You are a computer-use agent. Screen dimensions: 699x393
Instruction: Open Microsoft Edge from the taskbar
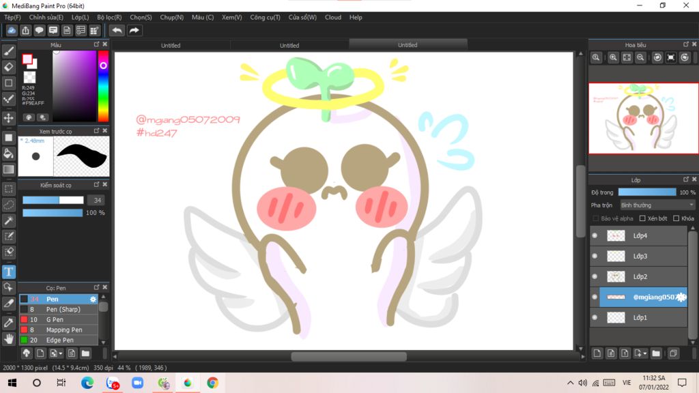point(87,383)
